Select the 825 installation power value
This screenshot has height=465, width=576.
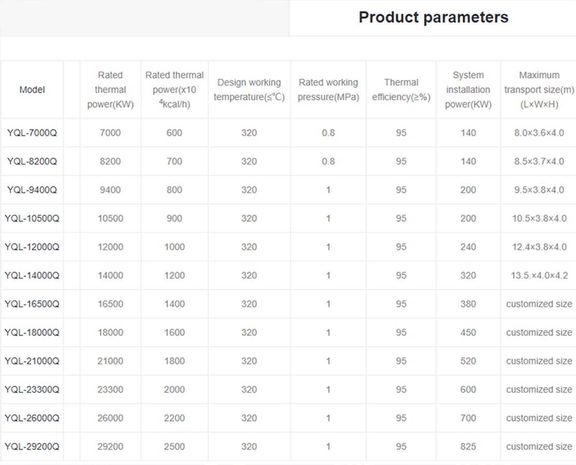coord(468,446)
